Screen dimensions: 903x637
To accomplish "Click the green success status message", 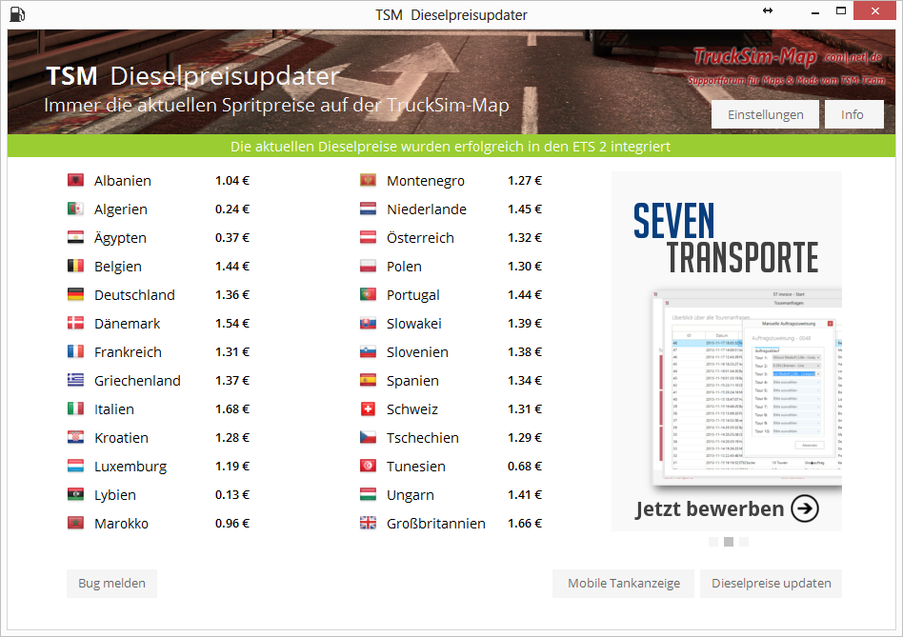I will (451, 147).
